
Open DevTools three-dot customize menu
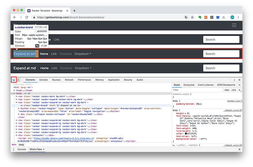[234, 80]
